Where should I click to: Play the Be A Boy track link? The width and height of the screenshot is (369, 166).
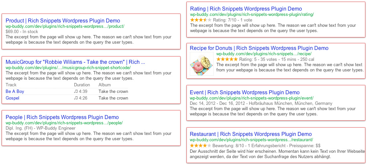[15, 92]
